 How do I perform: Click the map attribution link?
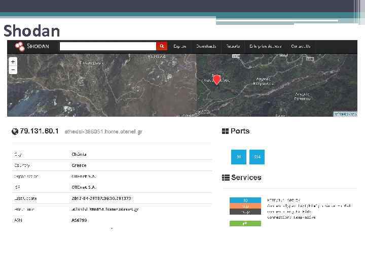tap(345, 114)
